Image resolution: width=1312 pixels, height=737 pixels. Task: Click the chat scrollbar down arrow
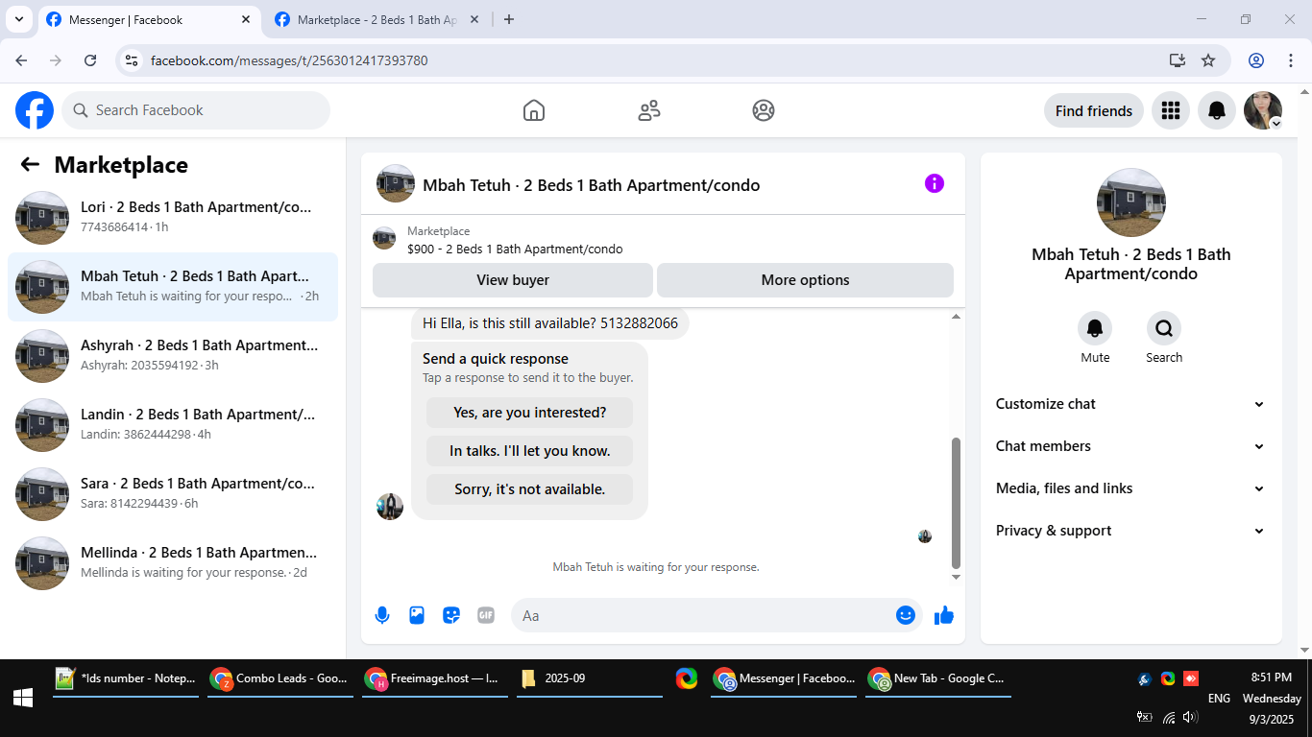(x=956, y=577)
